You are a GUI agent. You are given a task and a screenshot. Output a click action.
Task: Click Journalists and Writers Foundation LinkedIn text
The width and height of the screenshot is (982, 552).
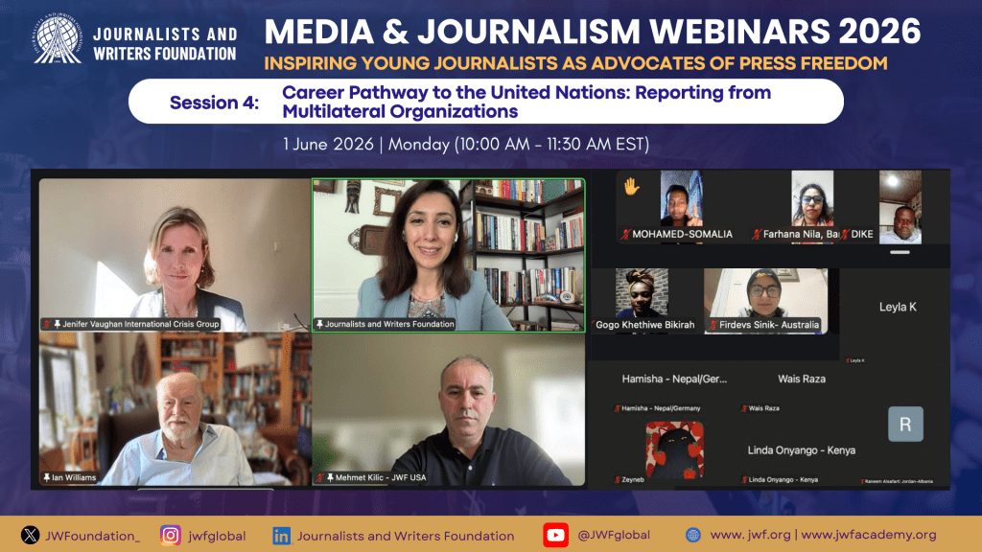[406, 536]
